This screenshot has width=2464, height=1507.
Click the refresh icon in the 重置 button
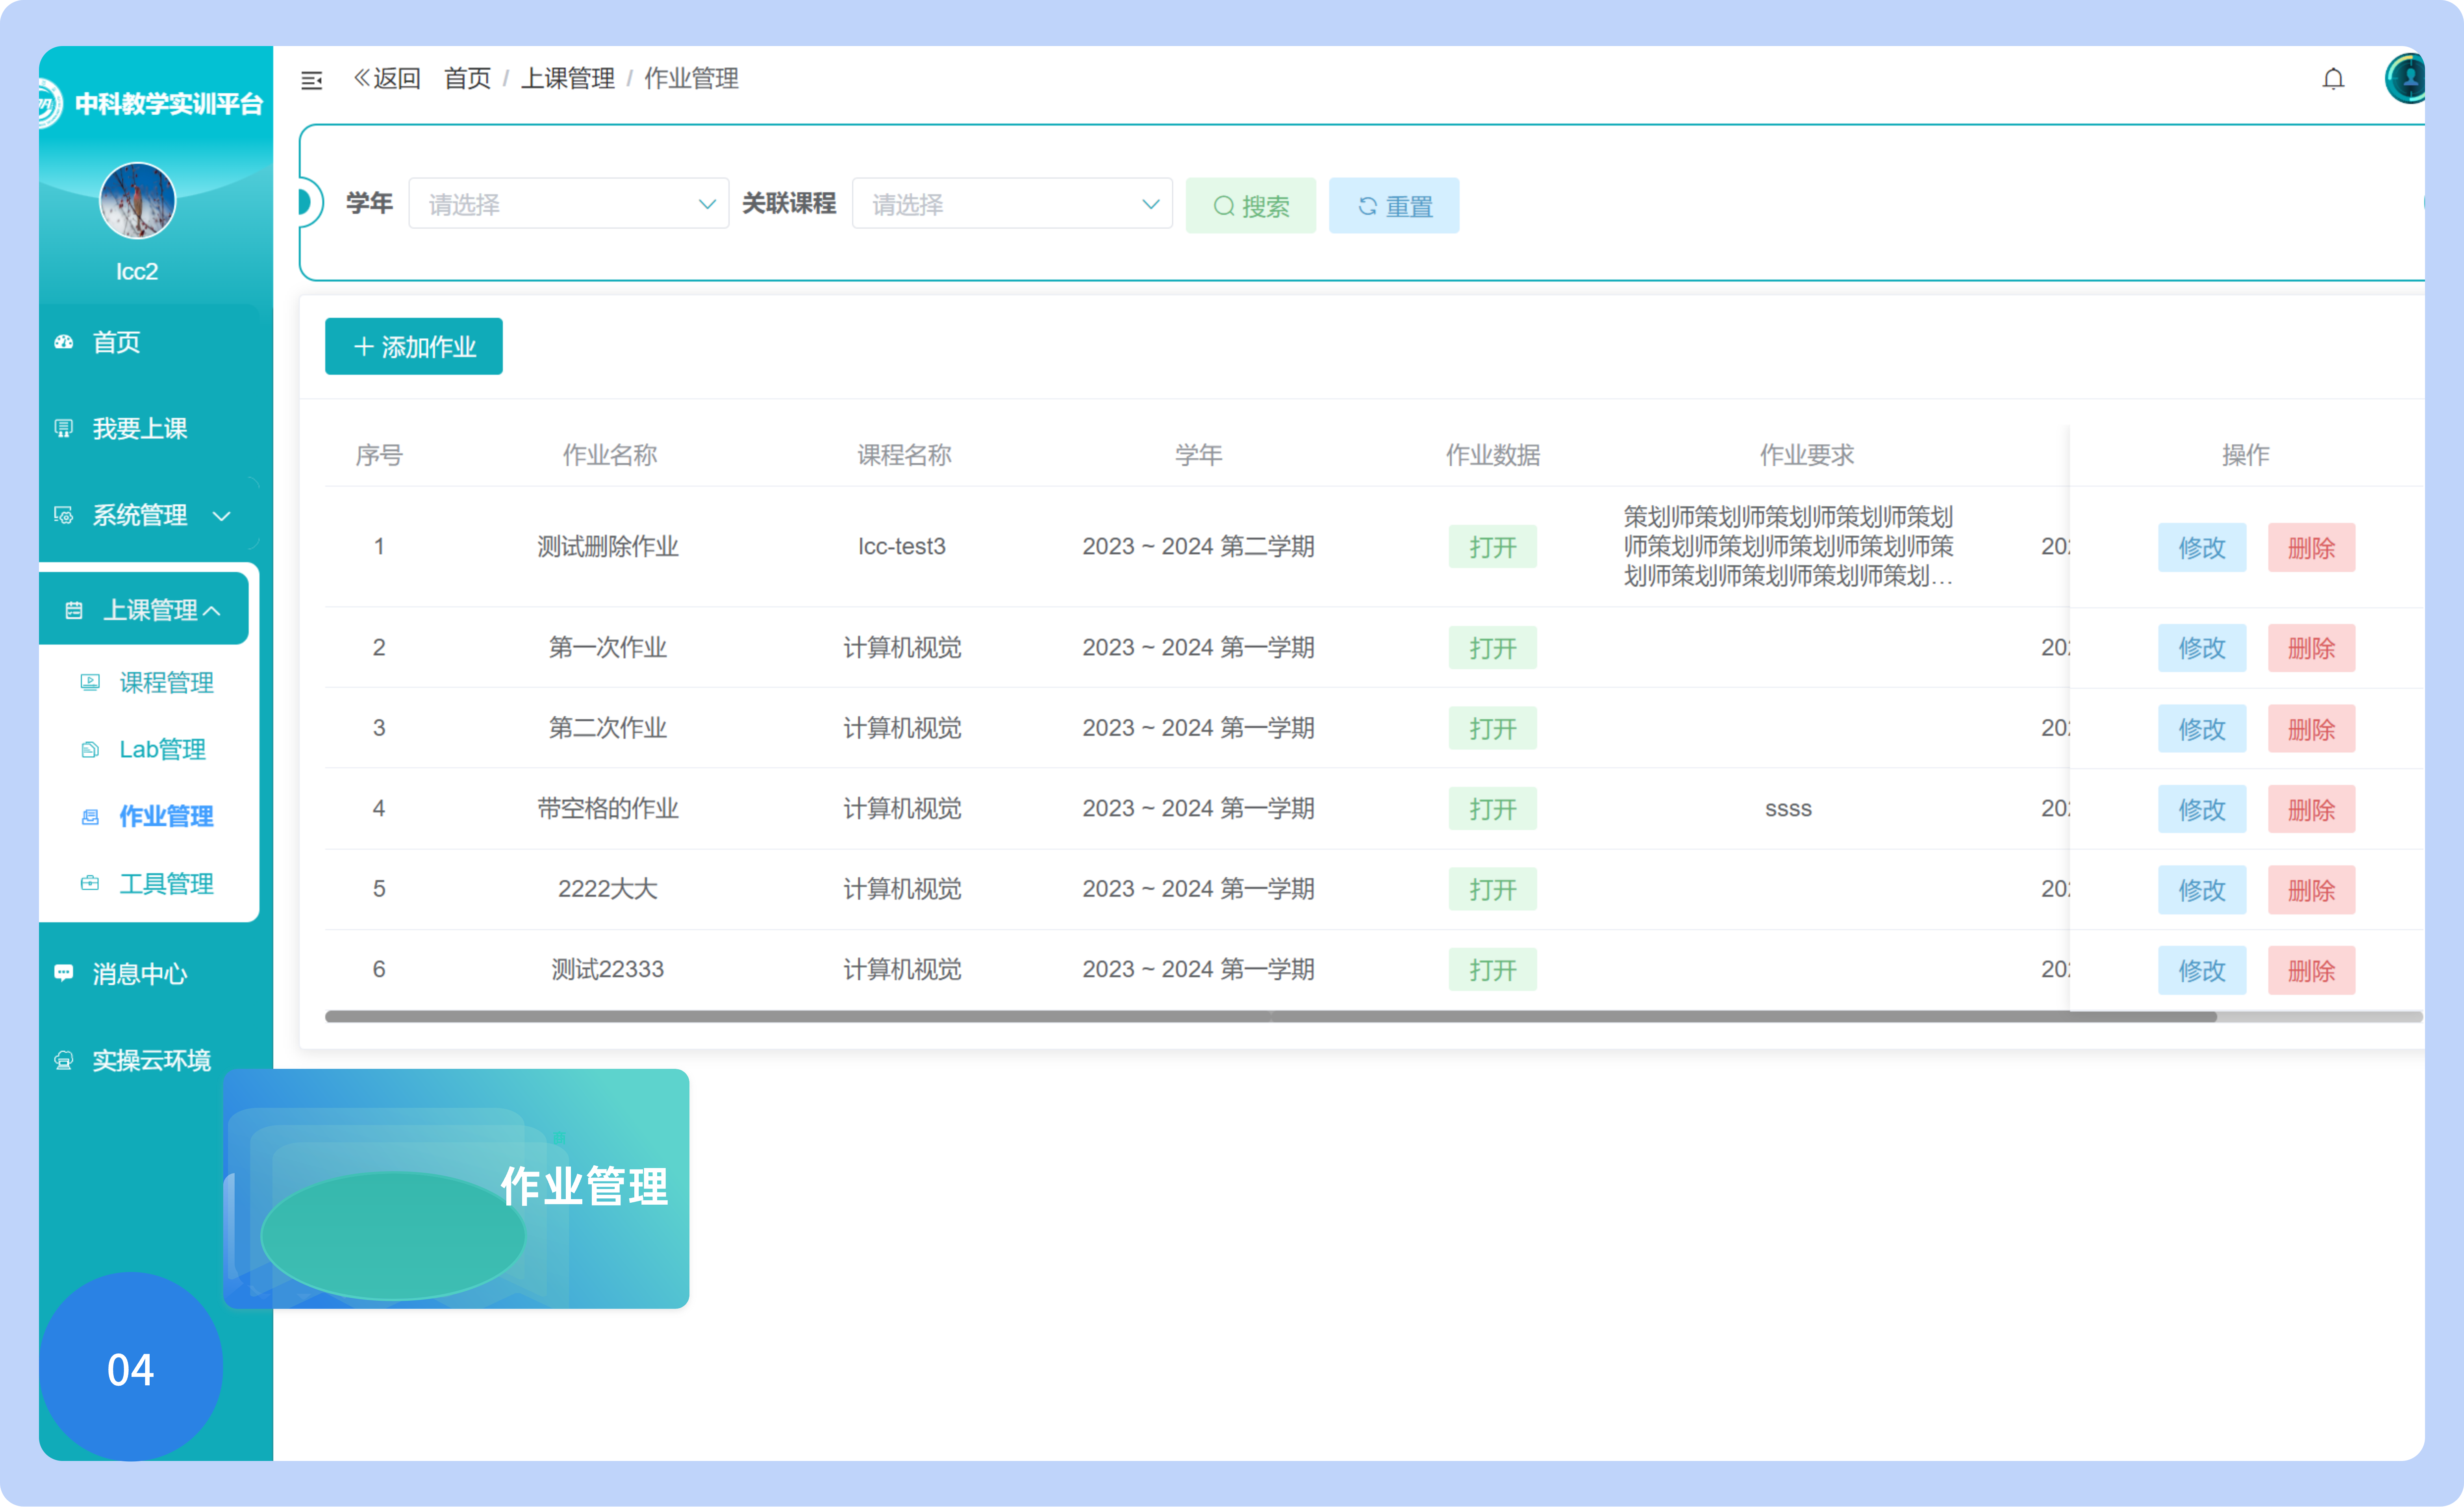click(x=1367, y=206)
